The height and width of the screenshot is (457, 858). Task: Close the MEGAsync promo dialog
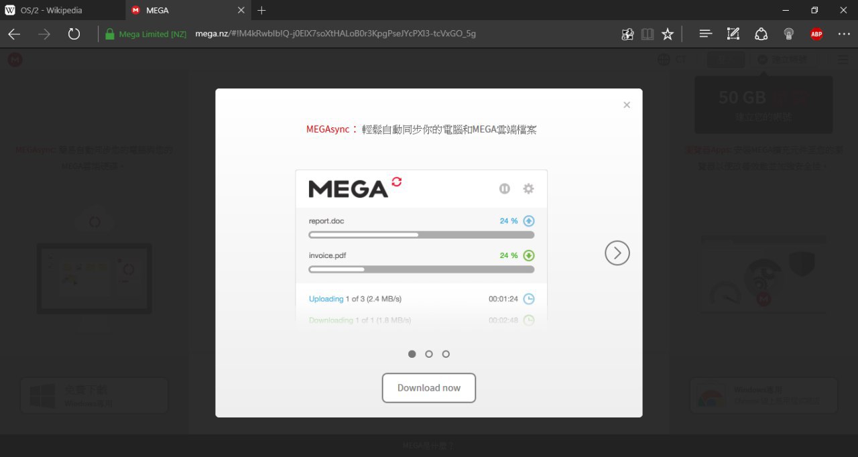[627, 105]
